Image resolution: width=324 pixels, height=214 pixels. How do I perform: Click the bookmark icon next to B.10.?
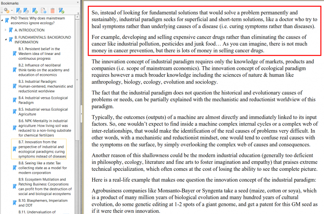pyautogui.click(x=15, y=203)
